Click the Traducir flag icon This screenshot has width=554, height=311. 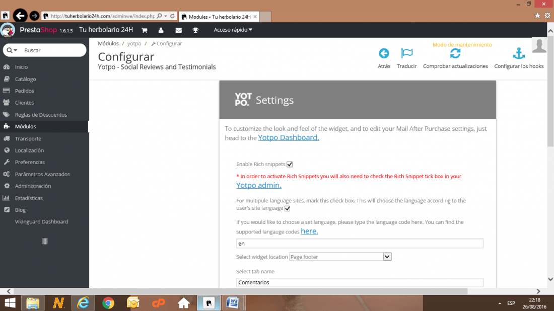pos(406,53)
